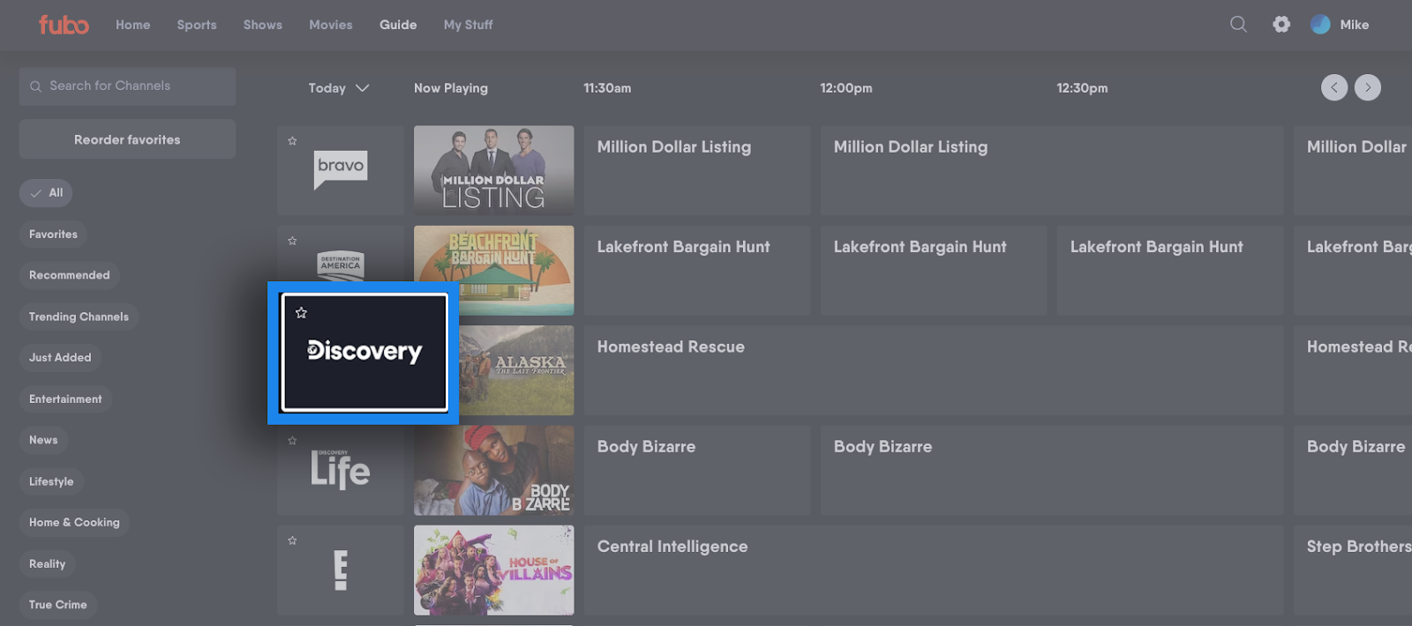Filter by Just Added

(x=60, y=357)
